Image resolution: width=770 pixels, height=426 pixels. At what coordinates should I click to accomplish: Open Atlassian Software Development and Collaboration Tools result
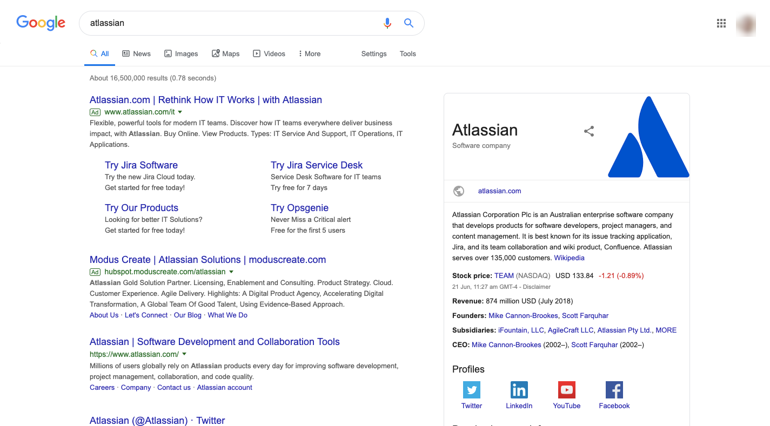point(215,342)
